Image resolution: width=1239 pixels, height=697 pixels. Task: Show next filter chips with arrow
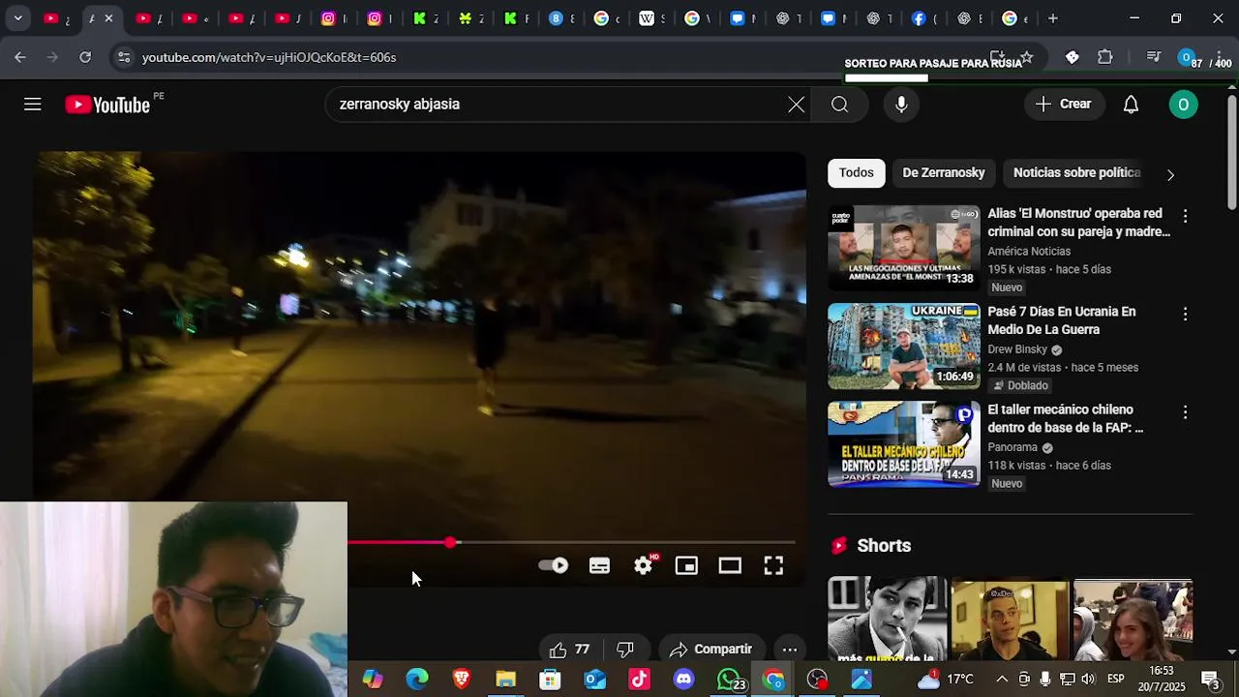click(1170, 174)
